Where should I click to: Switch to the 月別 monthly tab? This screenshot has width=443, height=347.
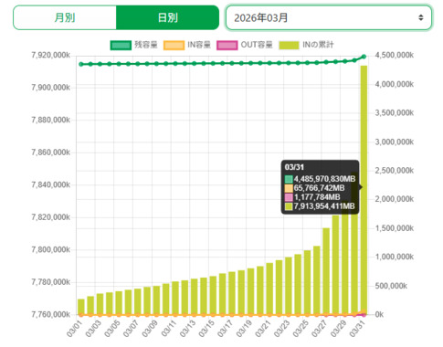pyautogui.click(x=65, y=17)
